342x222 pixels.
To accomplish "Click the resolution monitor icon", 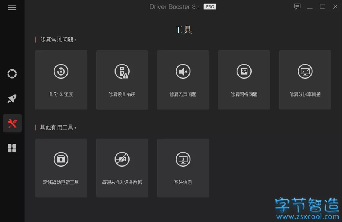I will [x=305, y=71].
